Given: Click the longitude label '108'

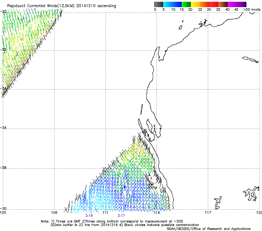Looking at the screenshot, I should pos(54,213).
